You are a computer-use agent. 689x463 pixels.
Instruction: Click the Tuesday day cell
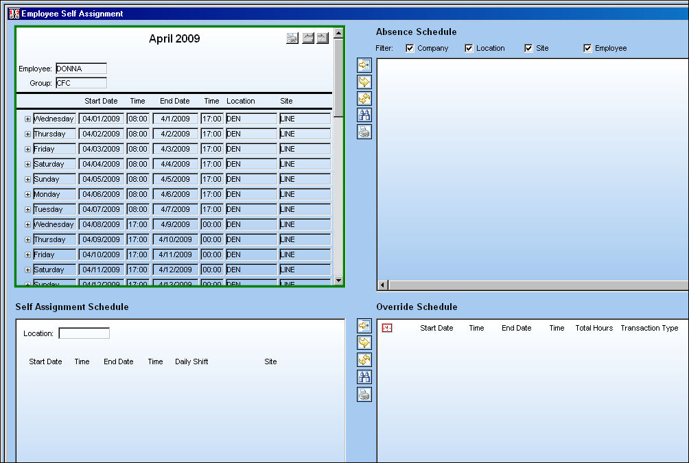[54, 209]
